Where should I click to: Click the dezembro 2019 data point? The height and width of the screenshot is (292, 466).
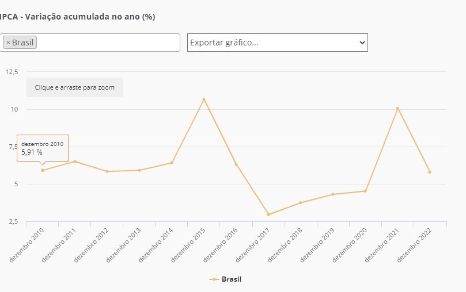point(333,194)
